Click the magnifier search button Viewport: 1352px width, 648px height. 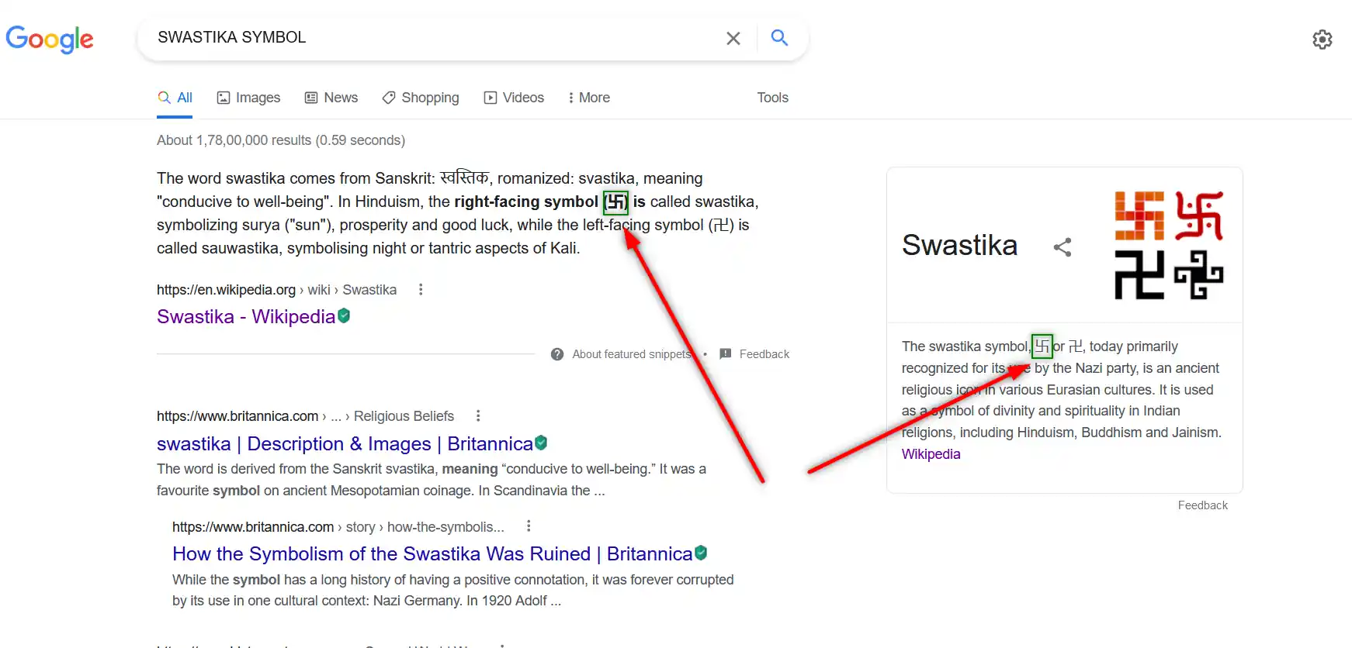click(779, 37)
